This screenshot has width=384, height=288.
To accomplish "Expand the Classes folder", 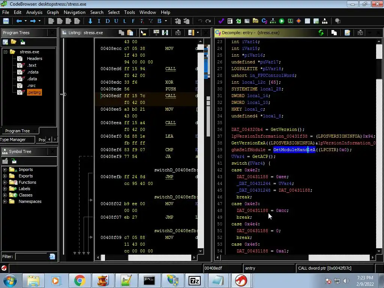I will pos(4,195).
